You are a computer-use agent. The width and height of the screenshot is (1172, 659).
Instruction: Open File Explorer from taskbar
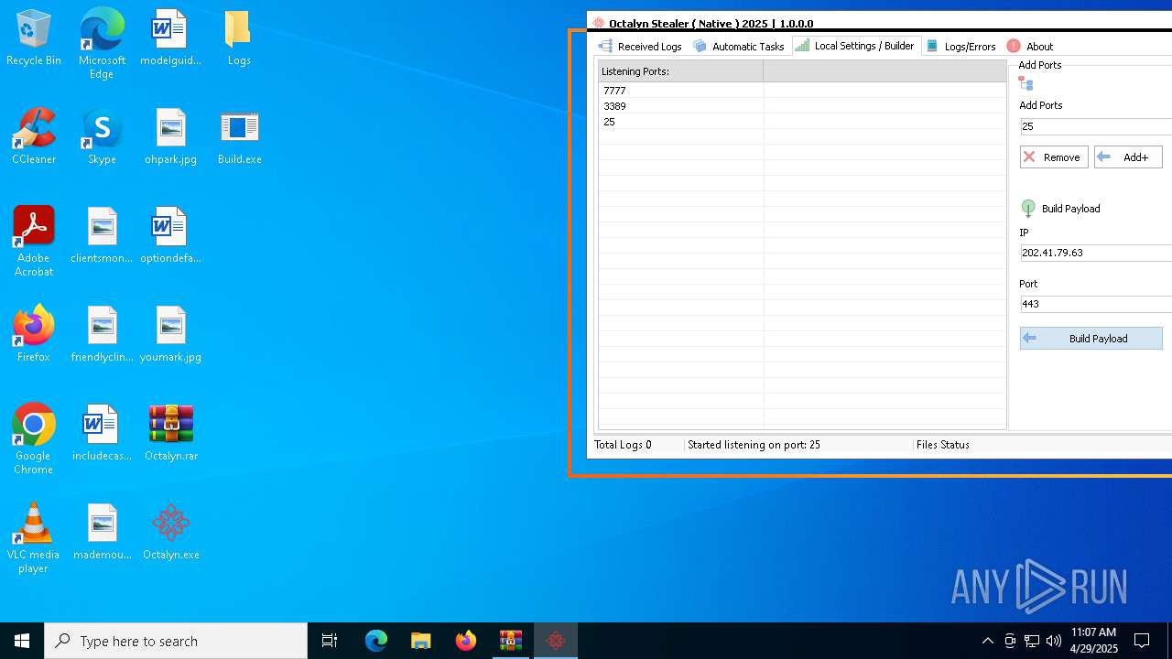[x=420, y=641]
